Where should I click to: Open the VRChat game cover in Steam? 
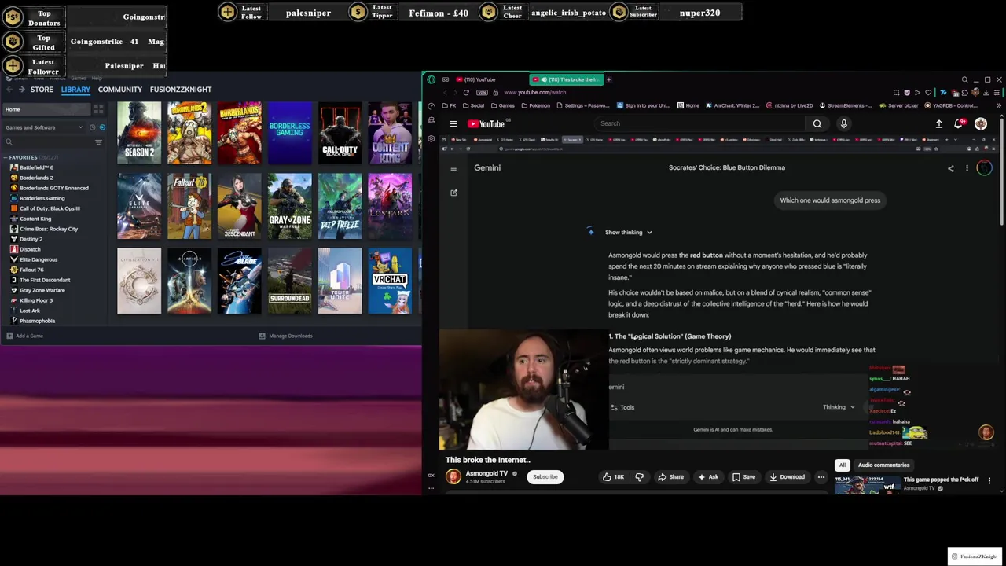390,281
